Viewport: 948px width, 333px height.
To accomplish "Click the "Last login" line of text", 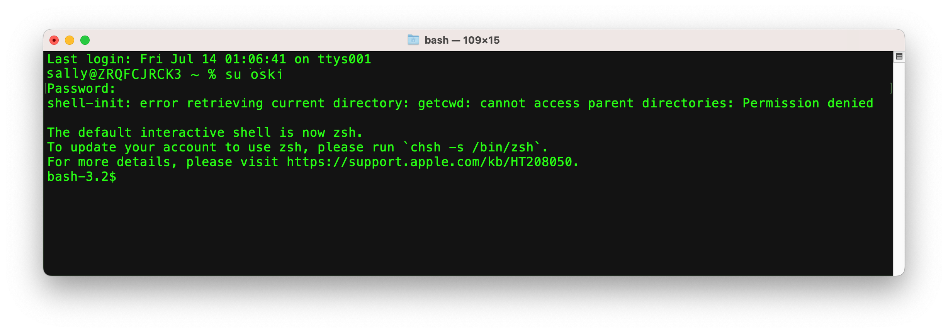I will [x=209, y=59].
